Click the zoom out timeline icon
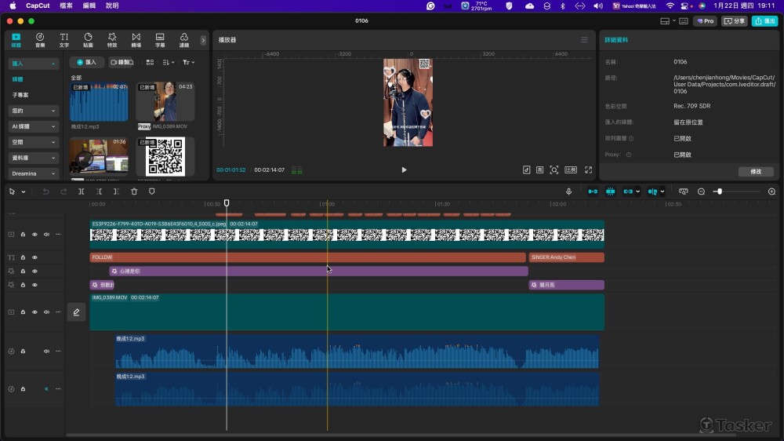The image size is (784, 441). click(701, 191)
